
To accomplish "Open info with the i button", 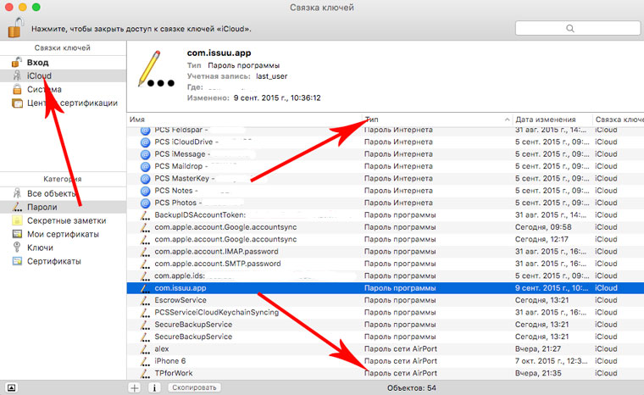I will point(154,387).
